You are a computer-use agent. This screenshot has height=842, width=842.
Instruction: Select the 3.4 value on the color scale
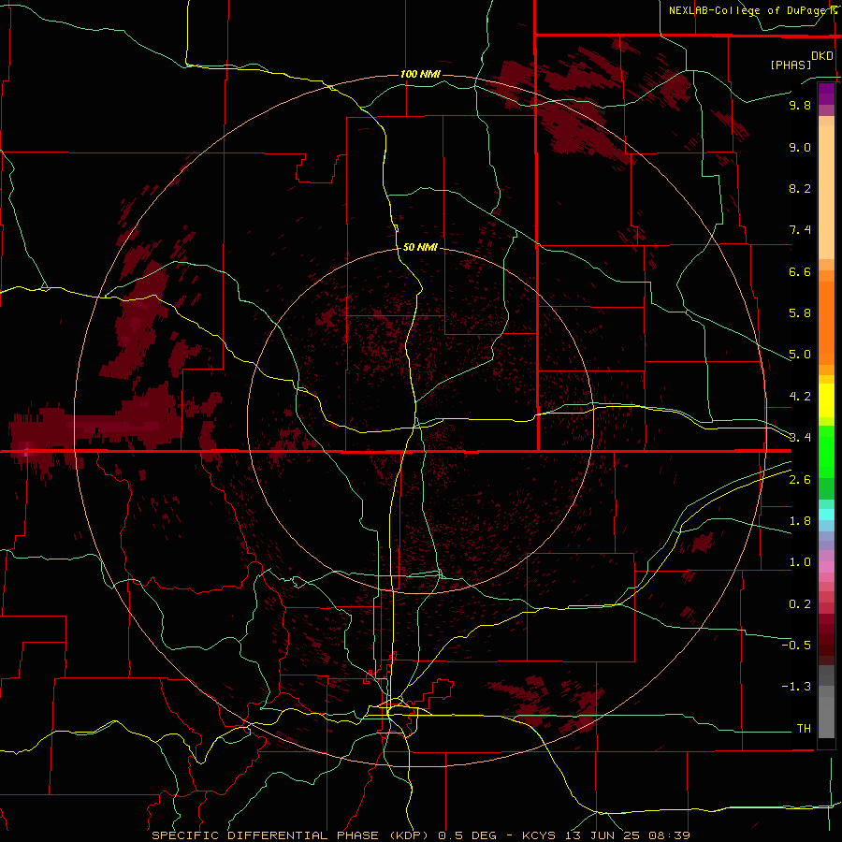[x=800, y=438]
